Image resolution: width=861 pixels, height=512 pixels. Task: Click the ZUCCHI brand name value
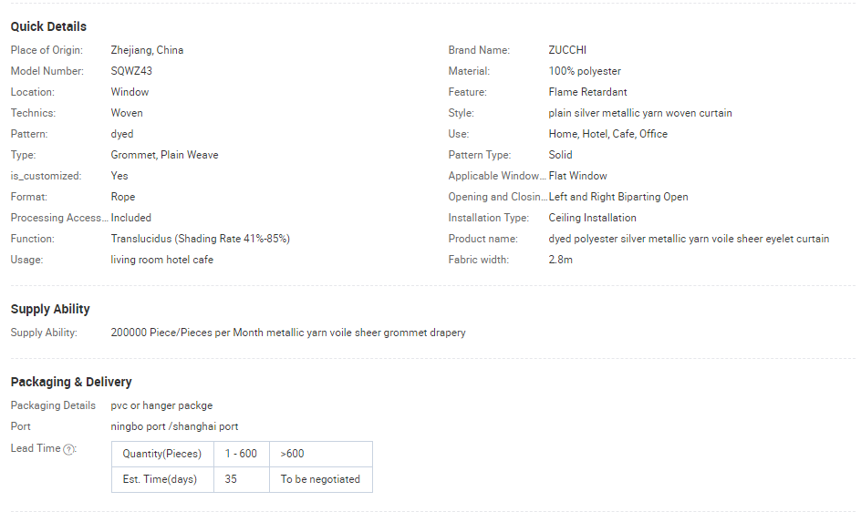click(568, 50)
